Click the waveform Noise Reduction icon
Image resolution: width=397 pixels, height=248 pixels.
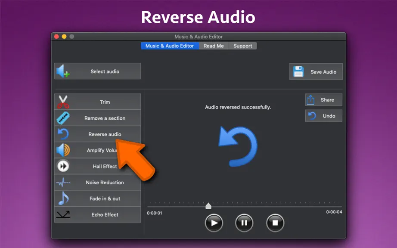click(x=63, y=182)
